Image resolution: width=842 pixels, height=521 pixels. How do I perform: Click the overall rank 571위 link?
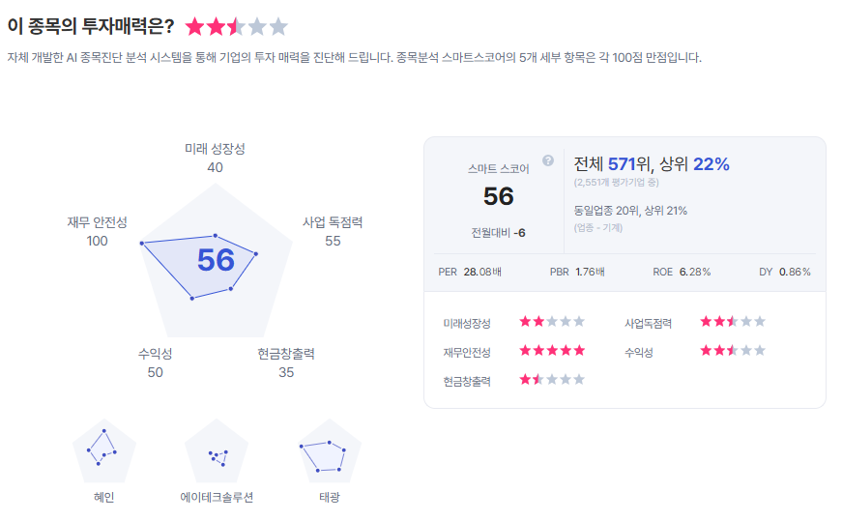[627, 164]
